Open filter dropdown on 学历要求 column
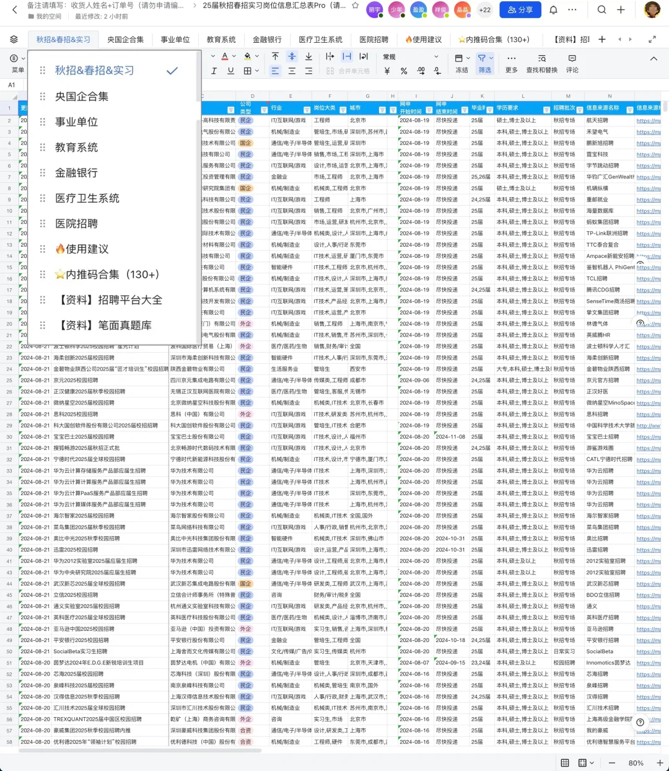This screenshot has height=771, width=669. [546, 109]
